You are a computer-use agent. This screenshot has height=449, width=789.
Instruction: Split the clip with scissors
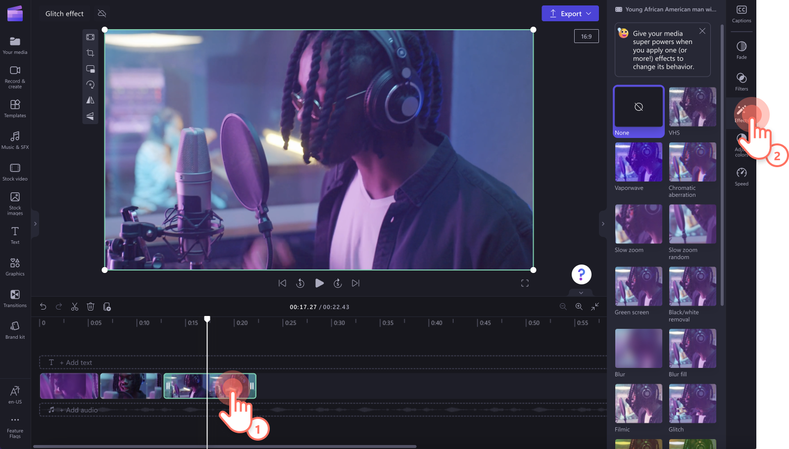[75, 307]
